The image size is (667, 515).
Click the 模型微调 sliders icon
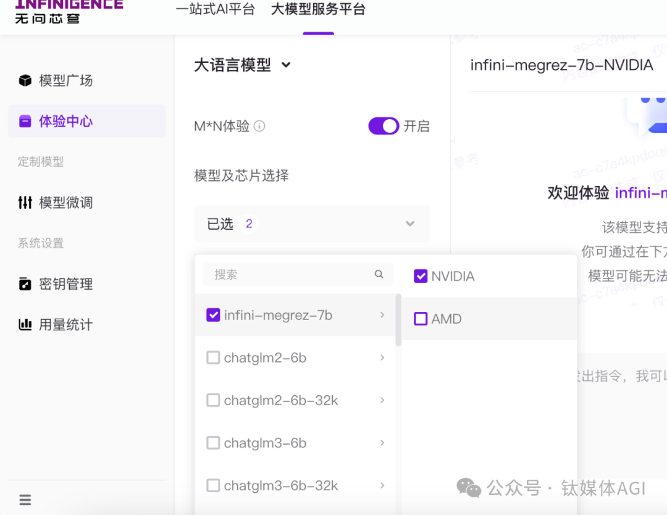(25, 203)
